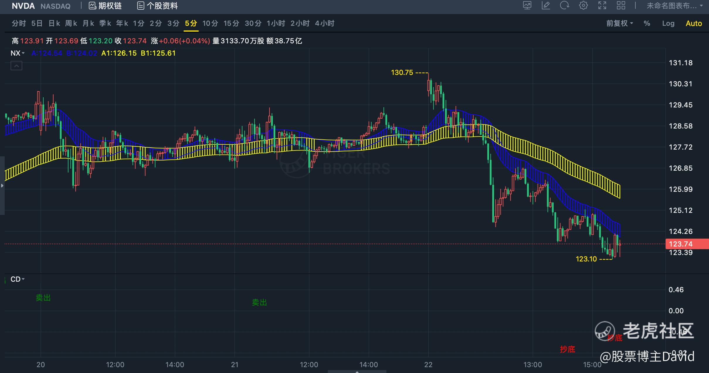This screenshot has width=709, height=373.
Task: Choose the 4小时 four-hour interval
Action: click(325, 23)
